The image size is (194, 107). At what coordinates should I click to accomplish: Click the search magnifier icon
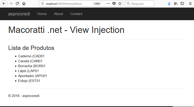click(128, 4)
